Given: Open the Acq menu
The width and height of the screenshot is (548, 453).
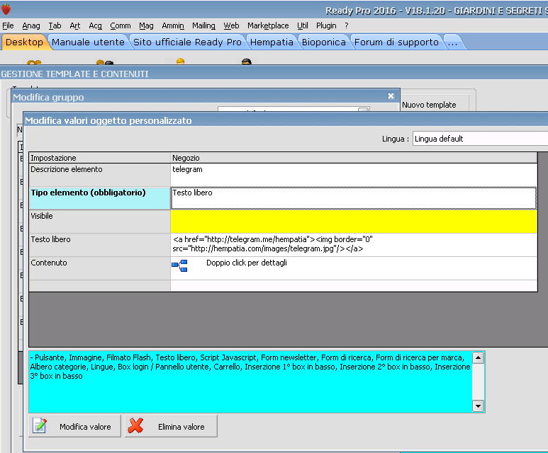Looking at the screenshot, I should [x=95, y=25].
